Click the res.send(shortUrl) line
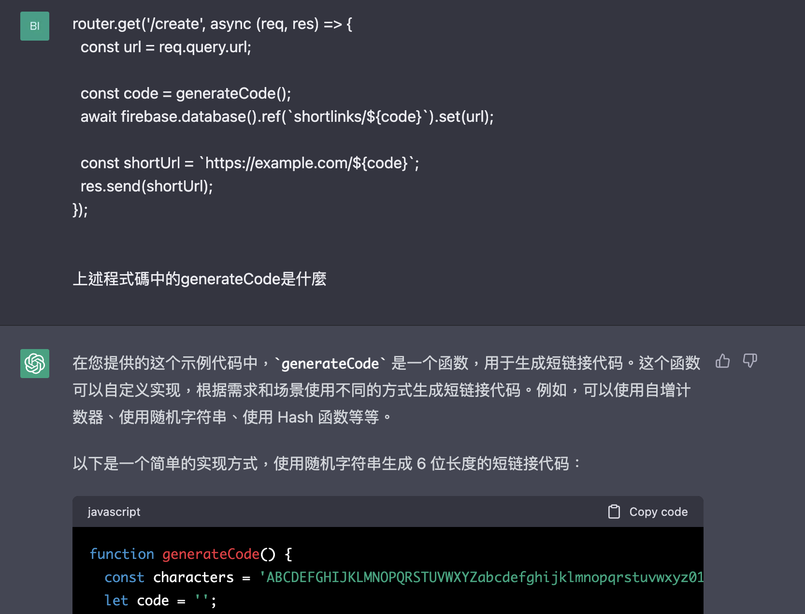Screen dimensions: 805x614 pos(146,186)
